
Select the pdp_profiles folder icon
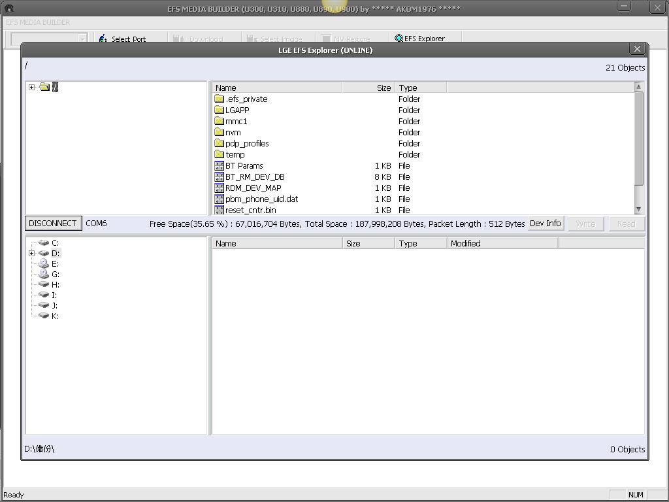[220, 143]
